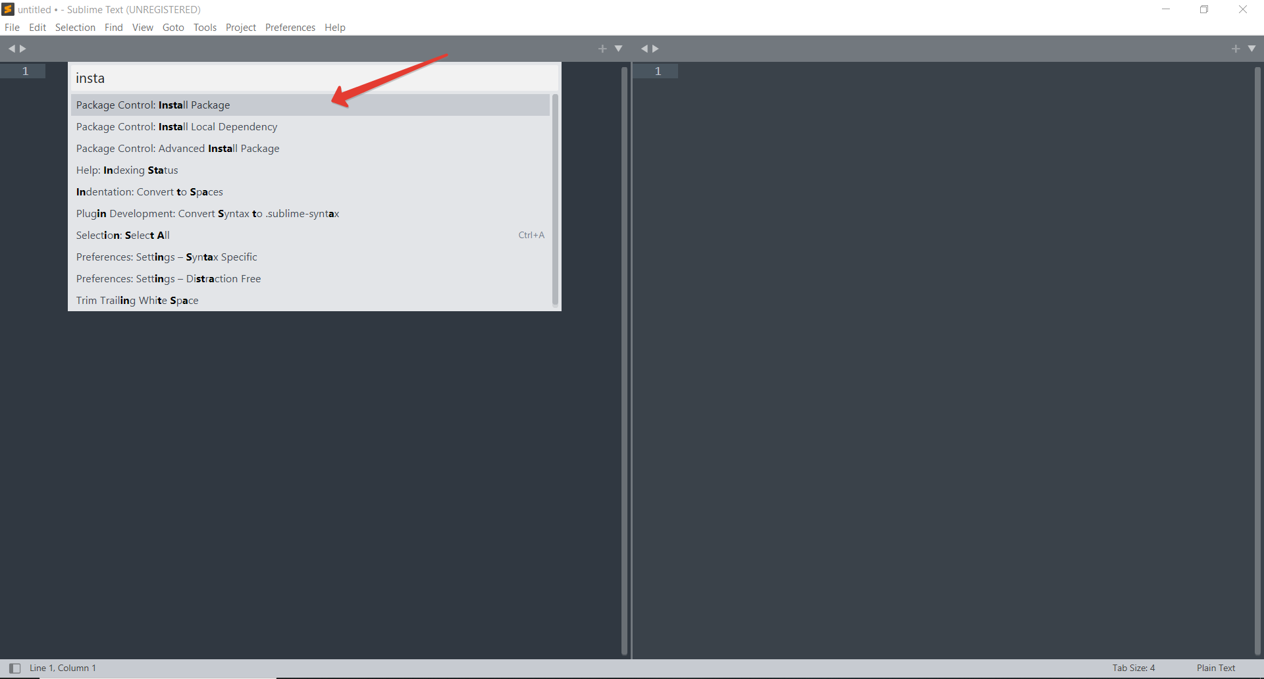This screenshot has height=679, width=1264.
Task: Open the File menu
Action: point(12,28)
